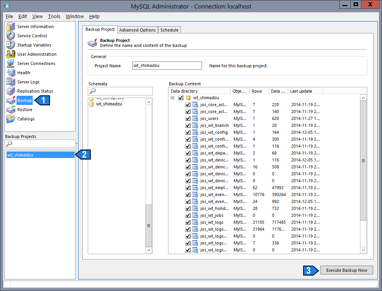This screenshot has height=291, width=382.
Task: Select the Restore drive icon
Action: (10, 110)
